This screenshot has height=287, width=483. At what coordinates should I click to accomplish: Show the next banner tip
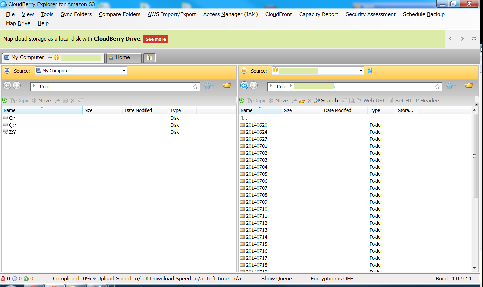(462, 39)
